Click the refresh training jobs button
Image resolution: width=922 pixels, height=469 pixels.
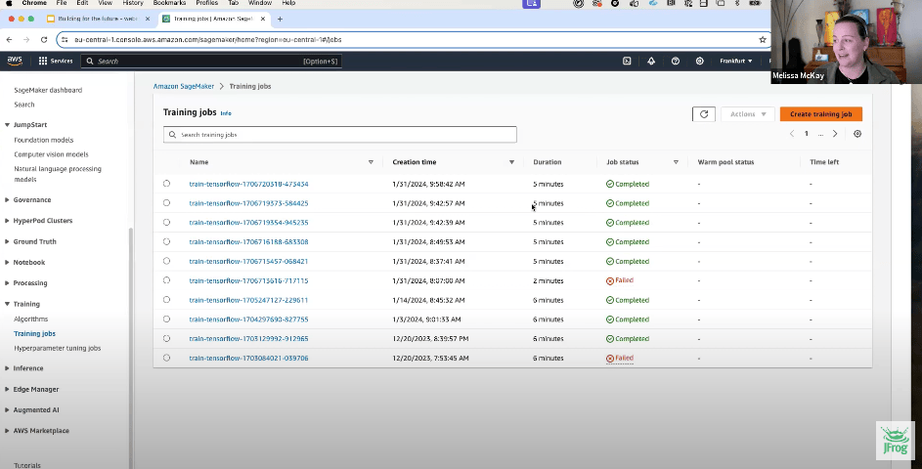(703, 114)
